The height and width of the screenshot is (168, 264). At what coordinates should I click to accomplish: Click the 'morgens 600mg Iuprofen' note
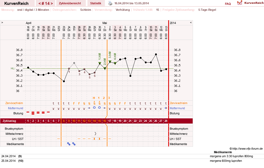226,161
